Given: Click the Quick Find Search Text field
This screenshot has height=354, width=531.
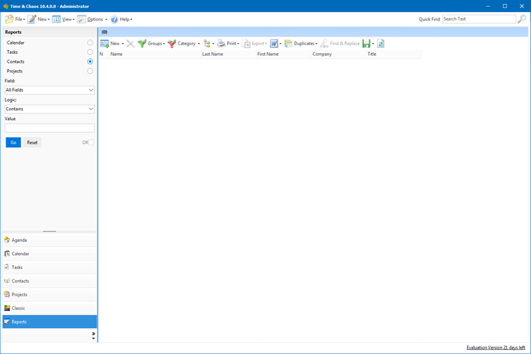Looking at the screenshot, I should point(479,19).
